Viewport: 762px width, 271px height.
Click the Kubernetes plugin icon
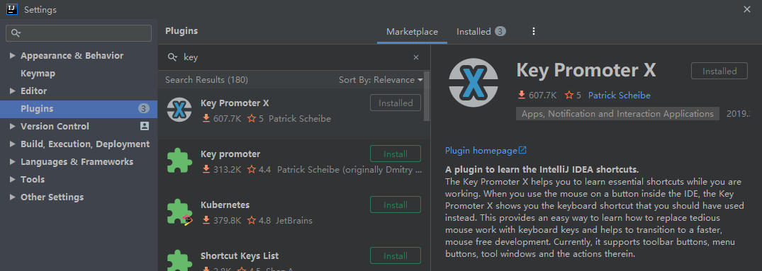pyautogui.click(x=179, y=212)
